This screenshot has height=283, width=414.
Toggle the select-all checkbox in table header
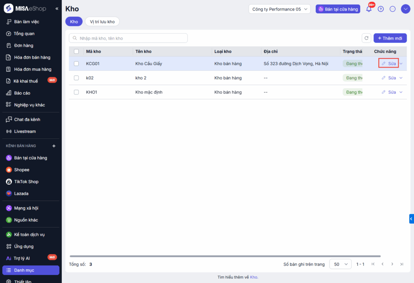(76, 51)
